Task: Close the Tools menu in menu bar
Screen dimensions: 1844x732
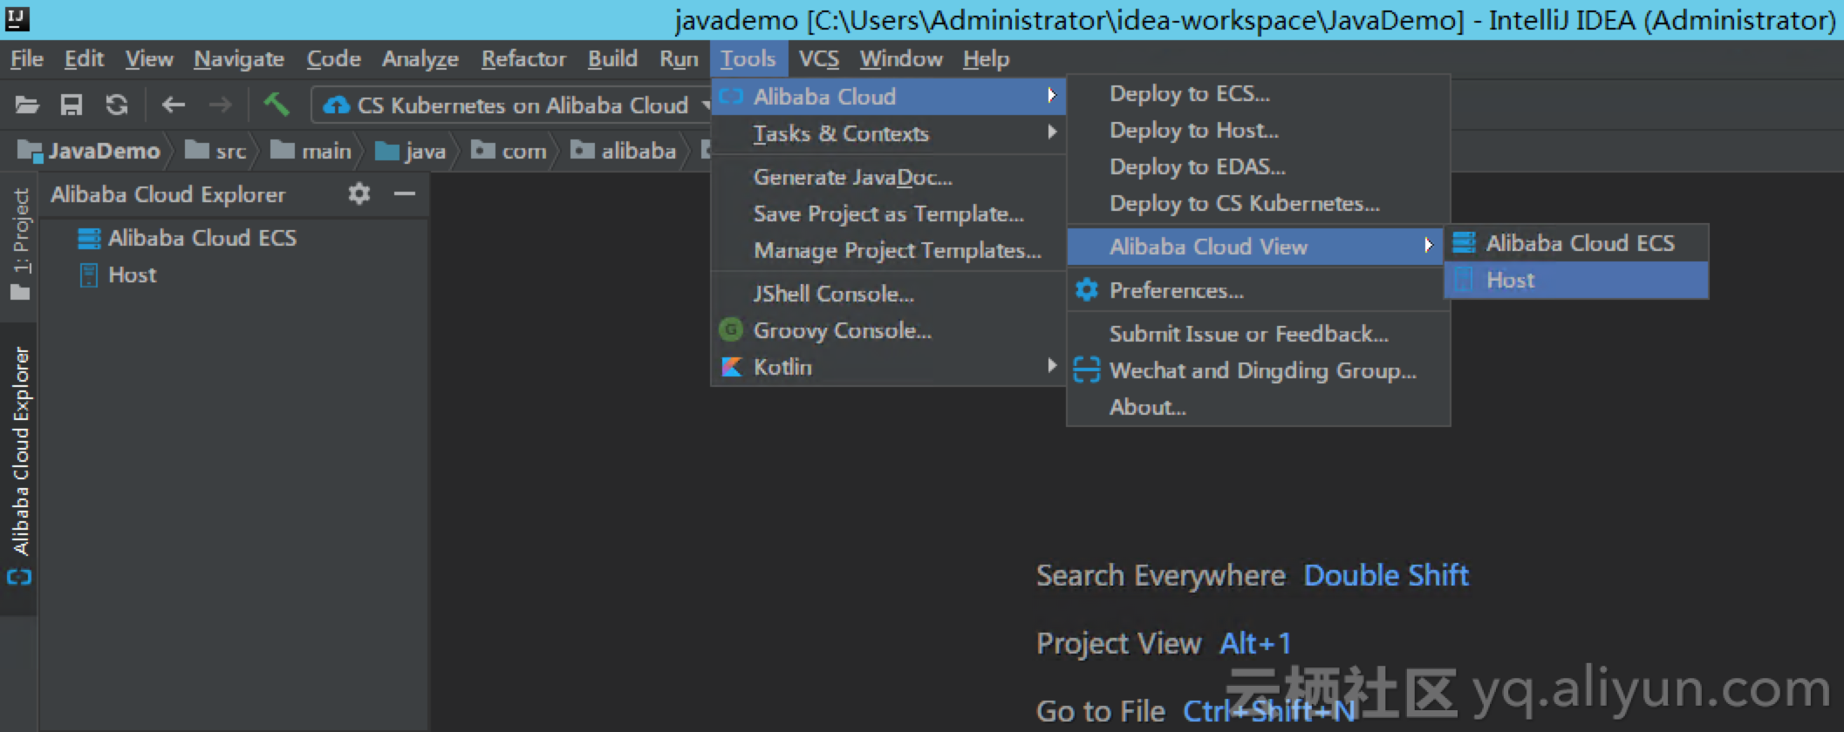Action: (748, 59)
